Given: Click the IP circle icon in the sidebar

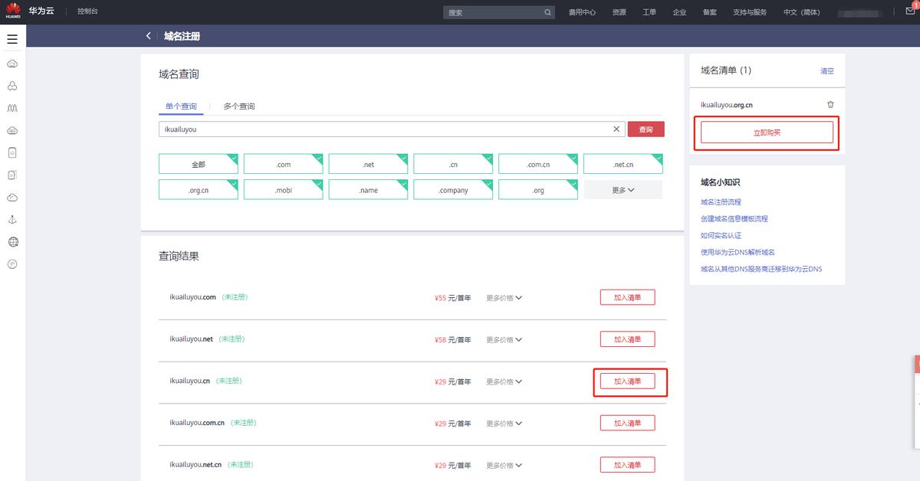Looking at the screenshot, I should (12, 264).
